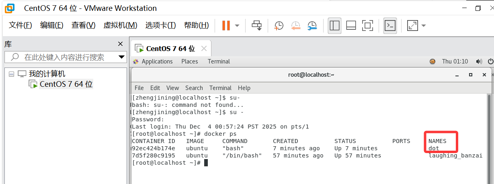Click the stretch guest display icon

coord(412,25)
